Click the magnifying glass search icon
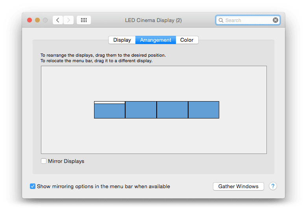Screen dimensions: 307x211 click(x=221, y=20)
